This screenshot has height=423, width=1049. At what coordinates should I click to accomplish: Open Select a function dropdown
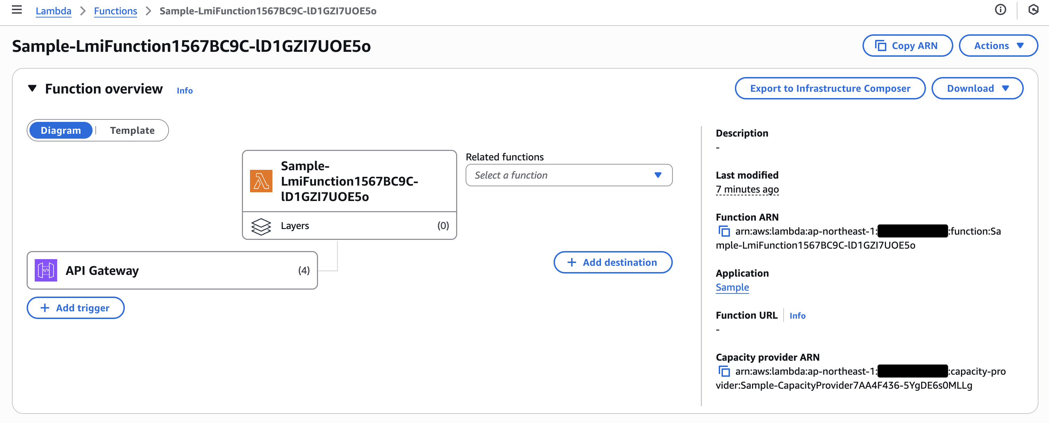click(x=568, y=175)
